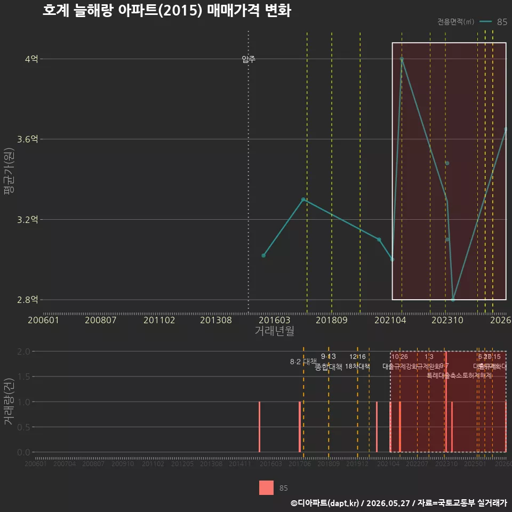Click '201706' on the volume chart x-axis
The height and width of the screenshot is (512, 512).
300,463
